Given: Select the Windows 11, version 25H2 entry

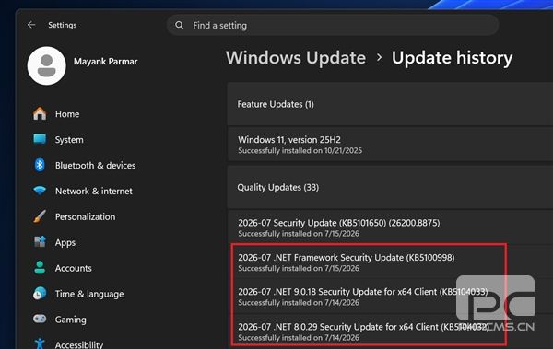Looking at the screenshot, I should coord(390,145).
